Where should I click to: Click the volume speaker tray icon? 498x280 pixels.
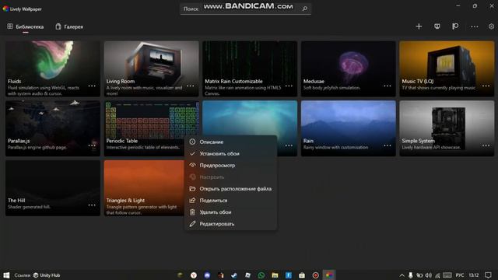[429, 275]
